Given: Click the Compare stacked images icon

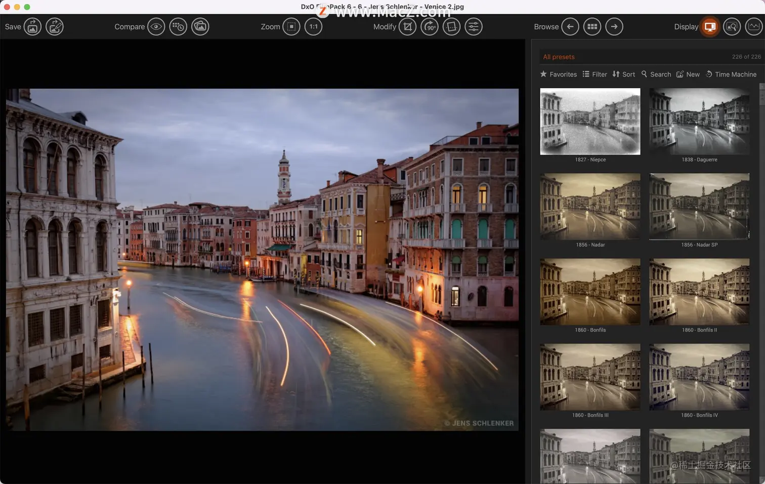Looking at the screenshot, I should (x=200, y=27).
